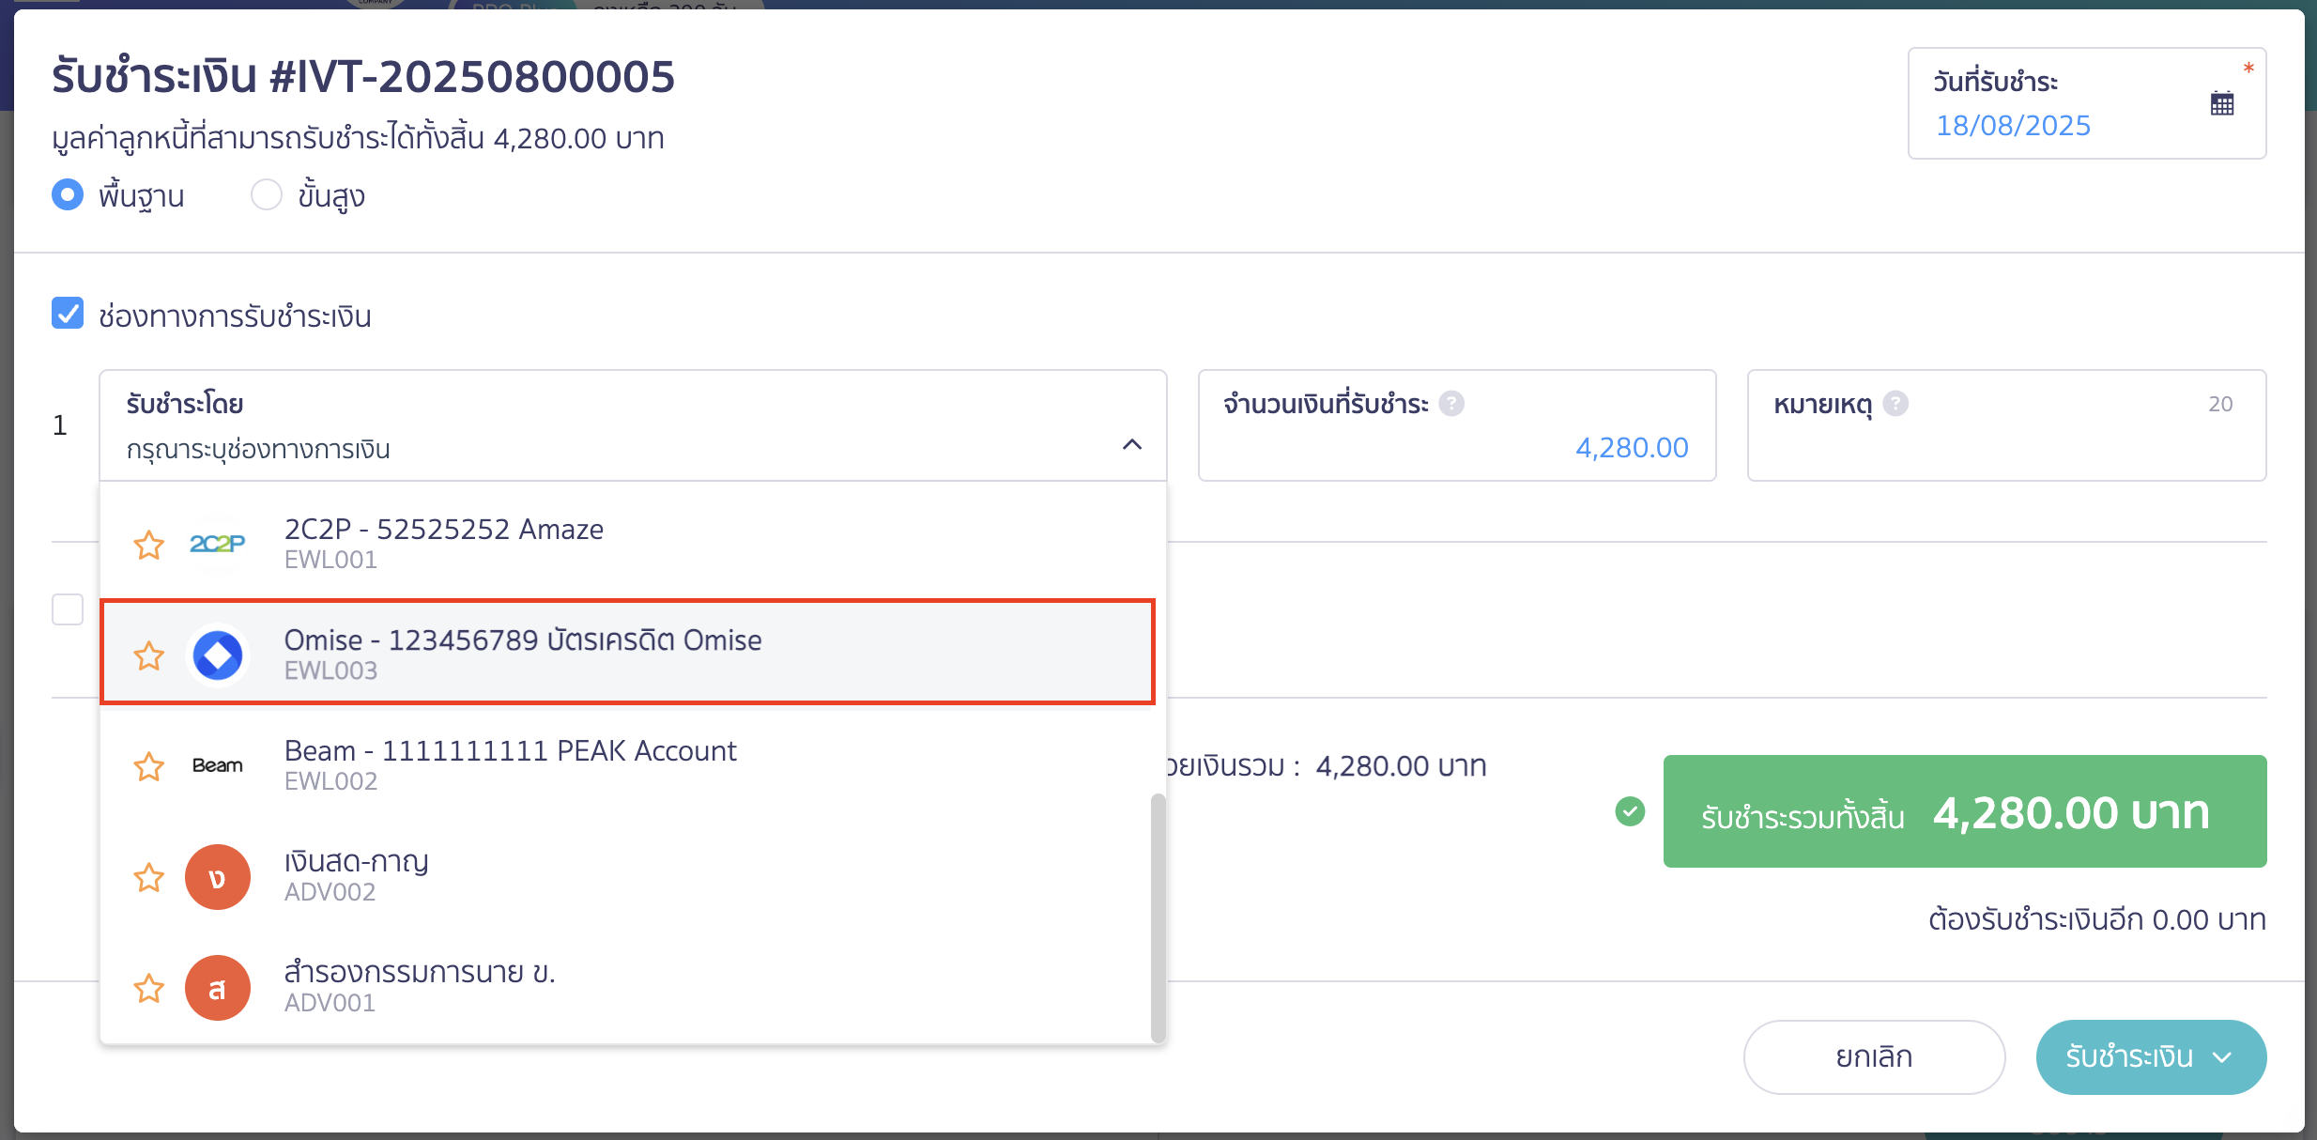Favorite the 2C2P Amaze option star
Image resolution: width=2317 pixels, height=1140 pixels.
[x=148, y=545]
